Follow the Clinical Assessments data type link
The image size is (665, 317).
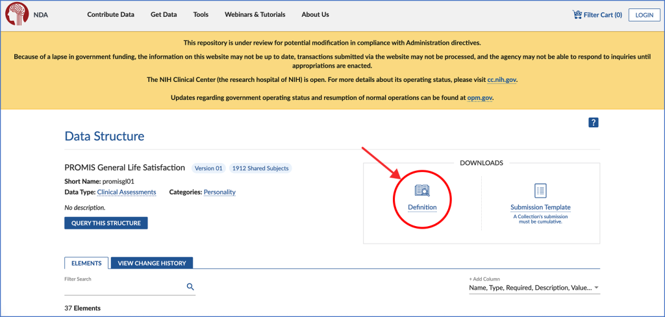pyautogui.click(x=127, y=192)
